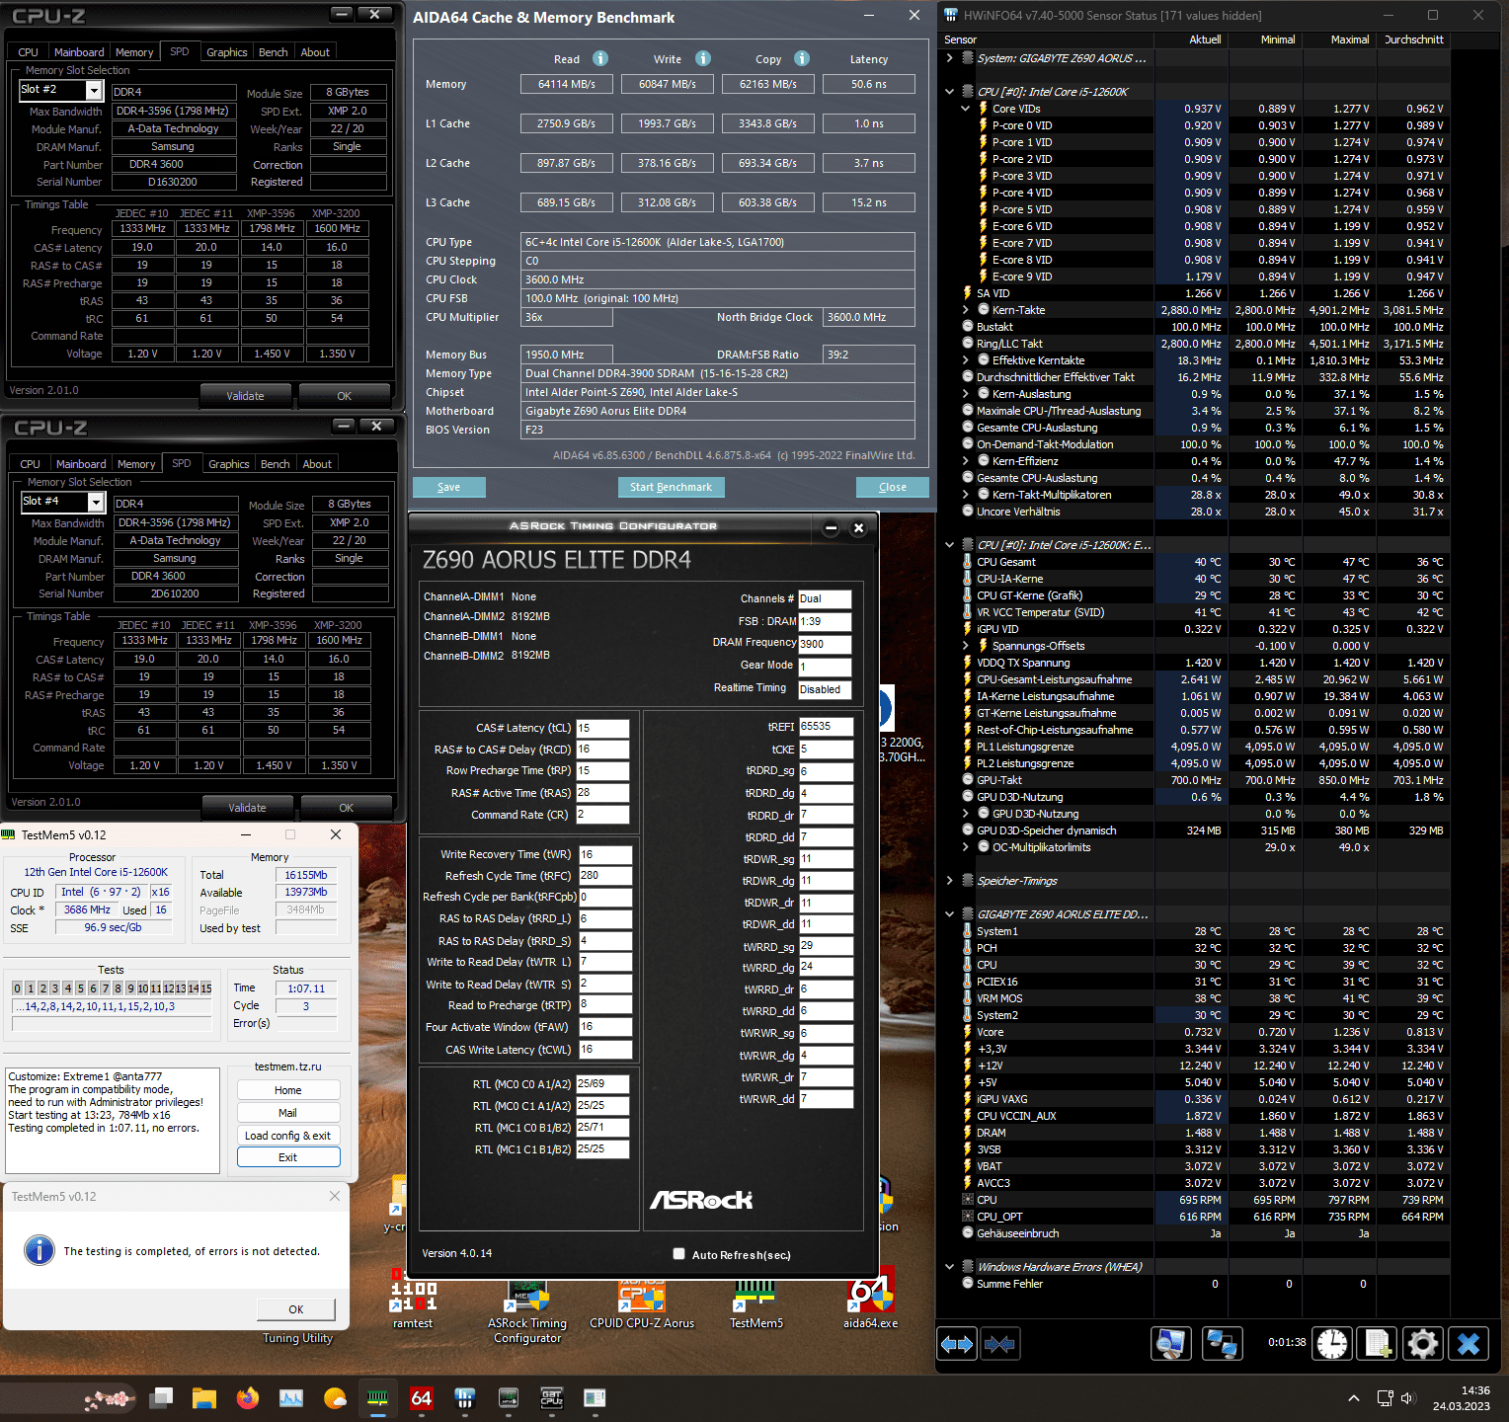This screenshot has width=1509, height=1422.
Task: Open the Slot #2 dropdown in top CPU-Z
Action: point(94,90)
